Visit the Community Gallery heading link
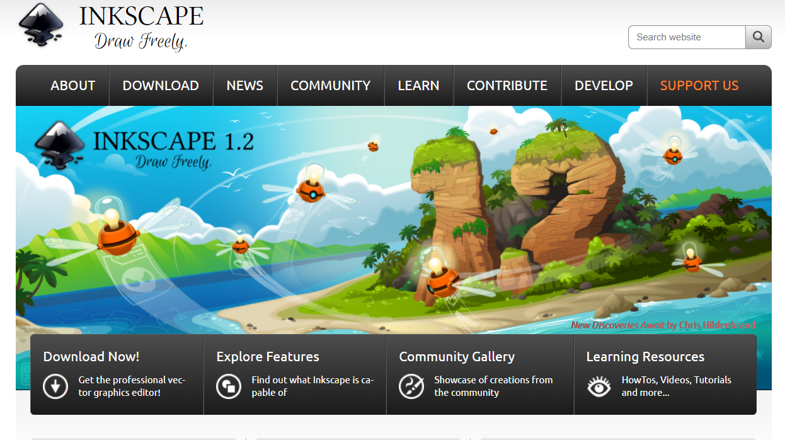 pyautogui.click(x=457, y=357)
